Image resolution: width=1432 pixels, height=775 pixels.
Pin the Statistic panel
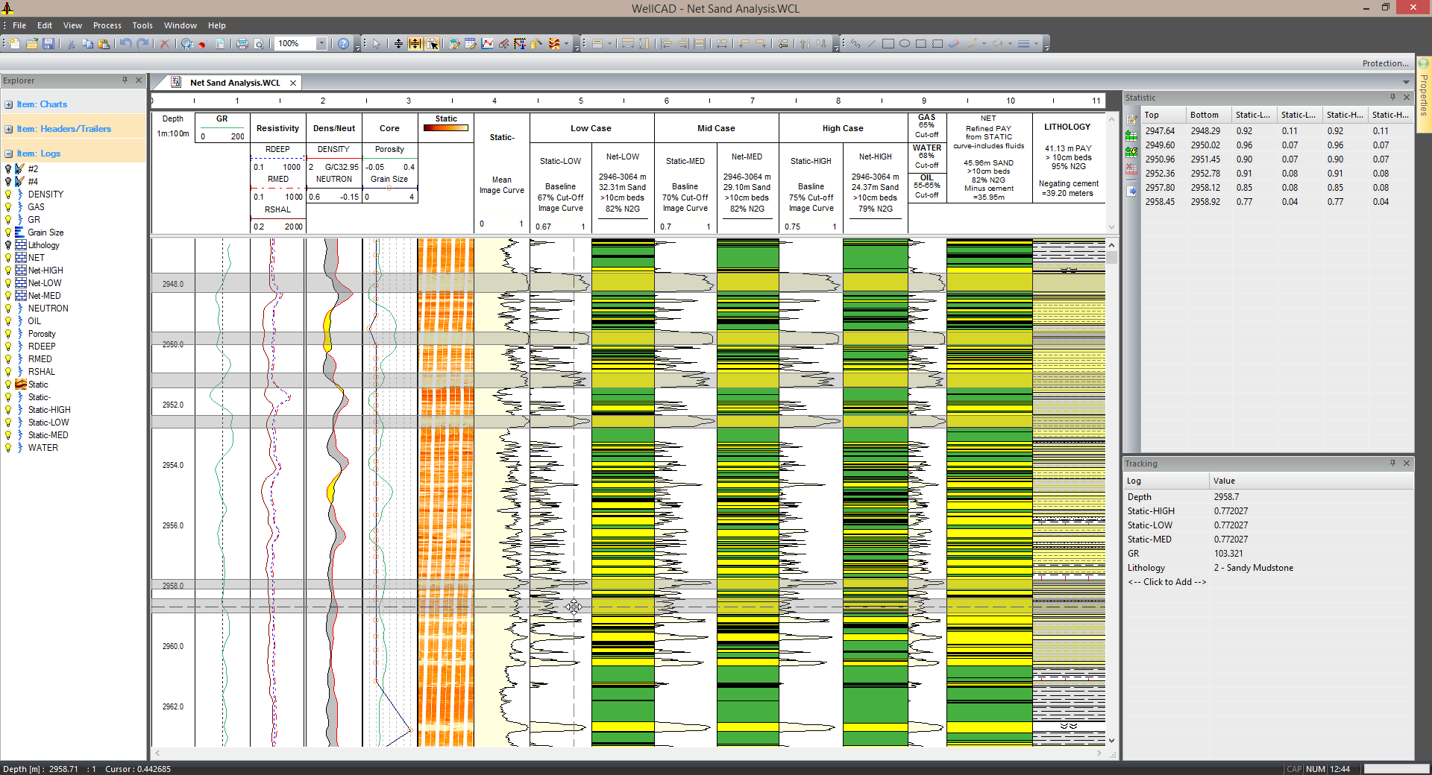[x=1392, y=98]
